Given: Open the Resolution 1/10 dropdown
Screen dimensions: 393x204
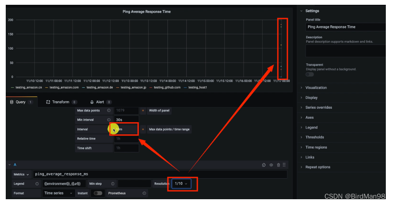Looking at the screenshot, I should click(x=181, y=184).
